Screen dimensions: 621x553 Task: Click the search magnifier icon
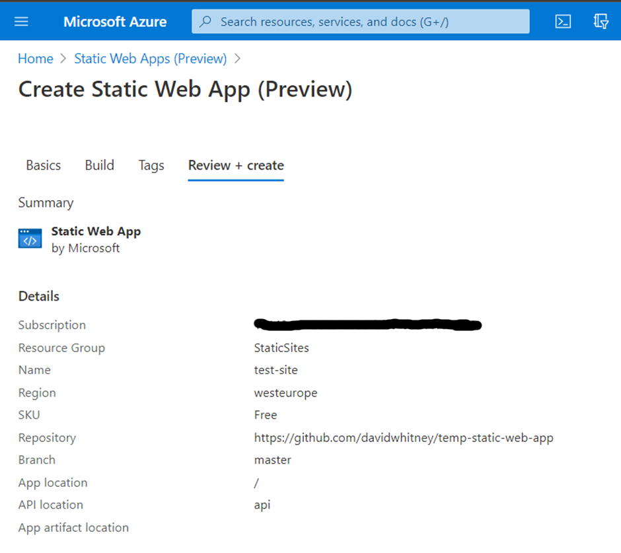click(205, 21)
